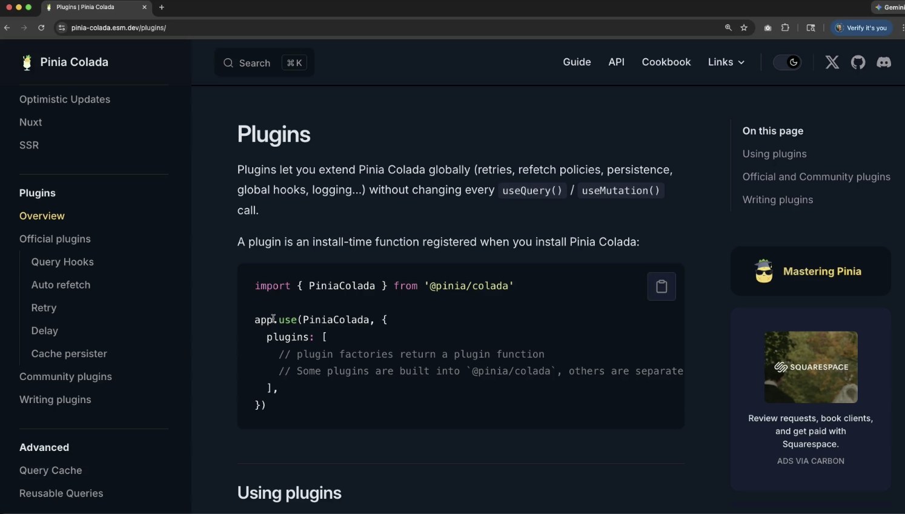Focus the Search input field
905x514 pixels.
pyautogui.click(x=264, y=63)
